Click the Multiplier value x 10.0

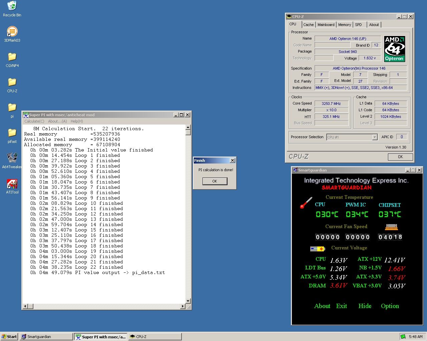[331, 110]
